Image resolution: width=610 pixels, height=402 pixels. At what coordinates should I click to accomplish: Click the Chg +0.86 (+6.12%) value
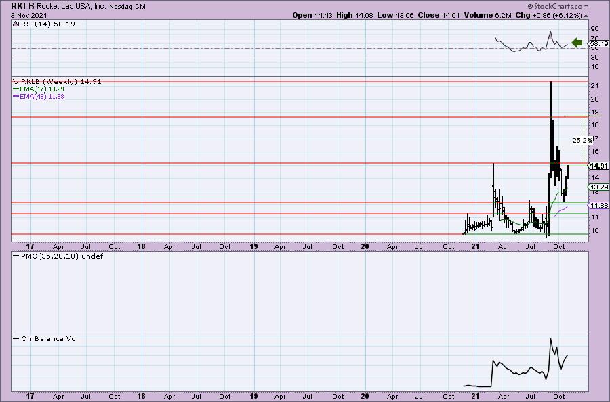point(548,15)
